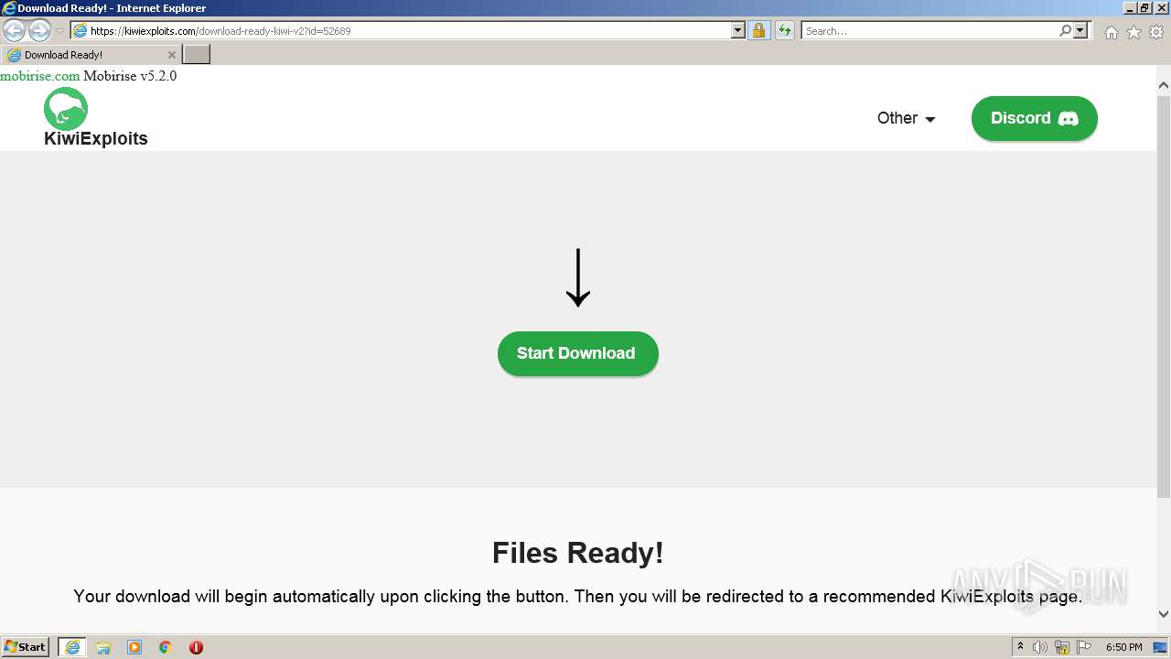Click the Start Download button
This screenshot has height=659, width=1171.
(x=577, y=353)
